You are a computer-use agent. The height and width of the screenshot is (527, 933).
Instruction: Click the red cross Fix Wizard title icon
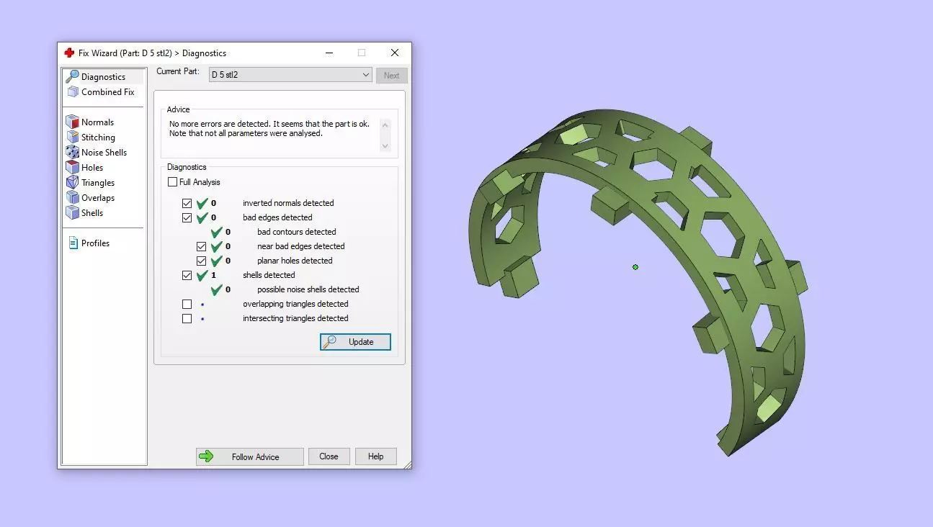tap(69, 53)
